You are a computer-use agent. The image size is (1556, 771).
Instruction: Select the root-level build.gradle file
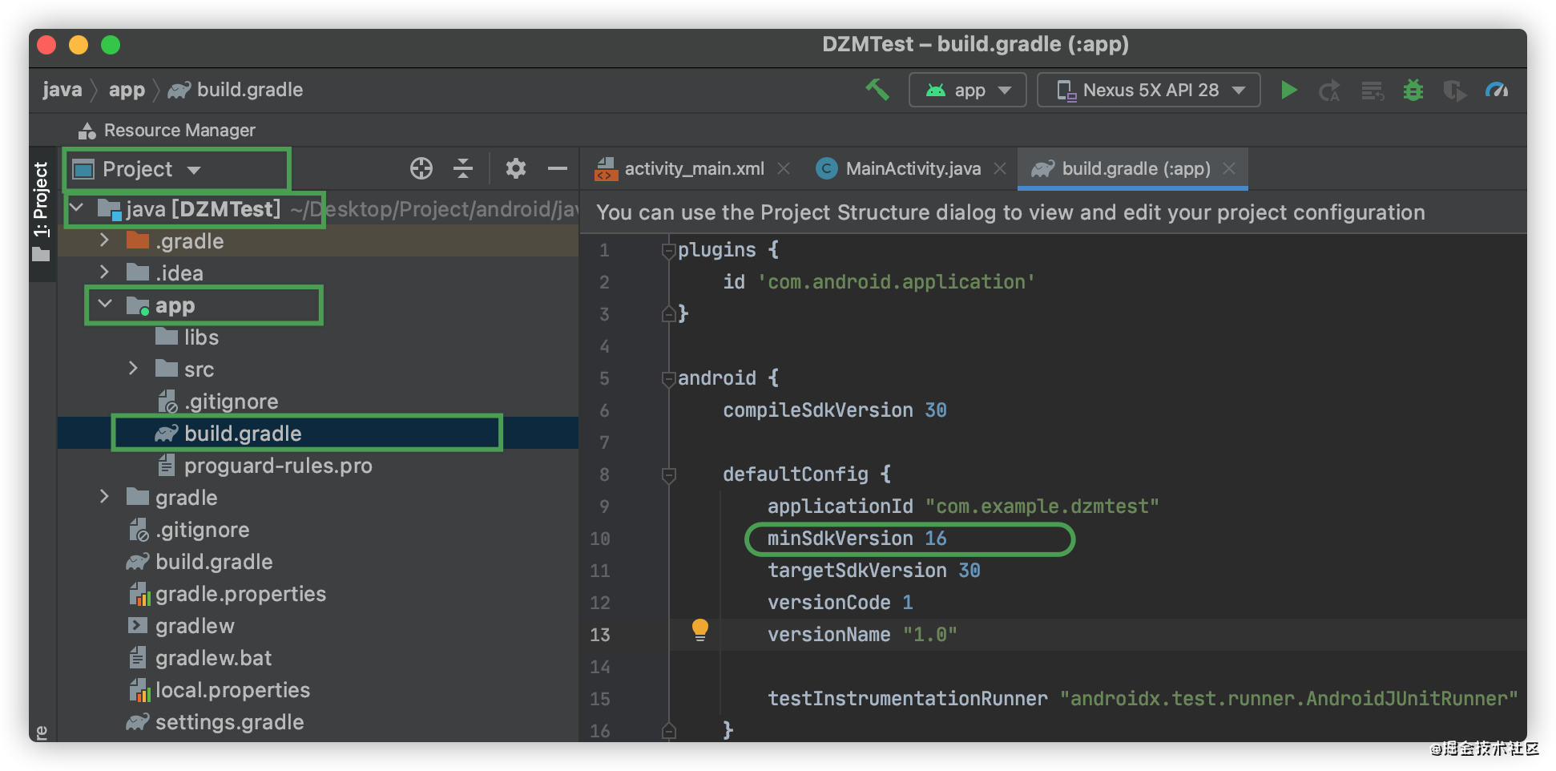(x=200, y=562)
